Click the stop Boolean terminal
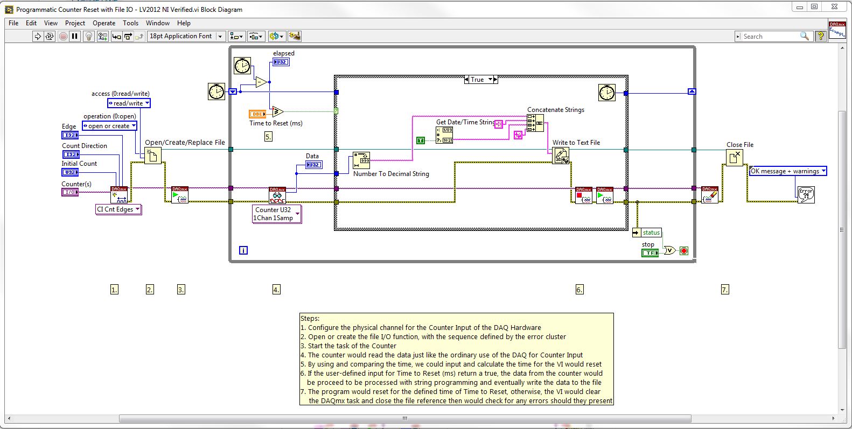The width and height of the screenshot is (852, 429). [650, 252]
